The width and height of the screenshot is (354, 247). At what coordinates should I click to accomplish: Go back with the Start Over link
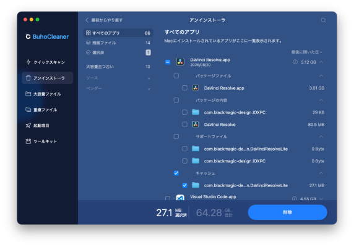tap(104, 20)
